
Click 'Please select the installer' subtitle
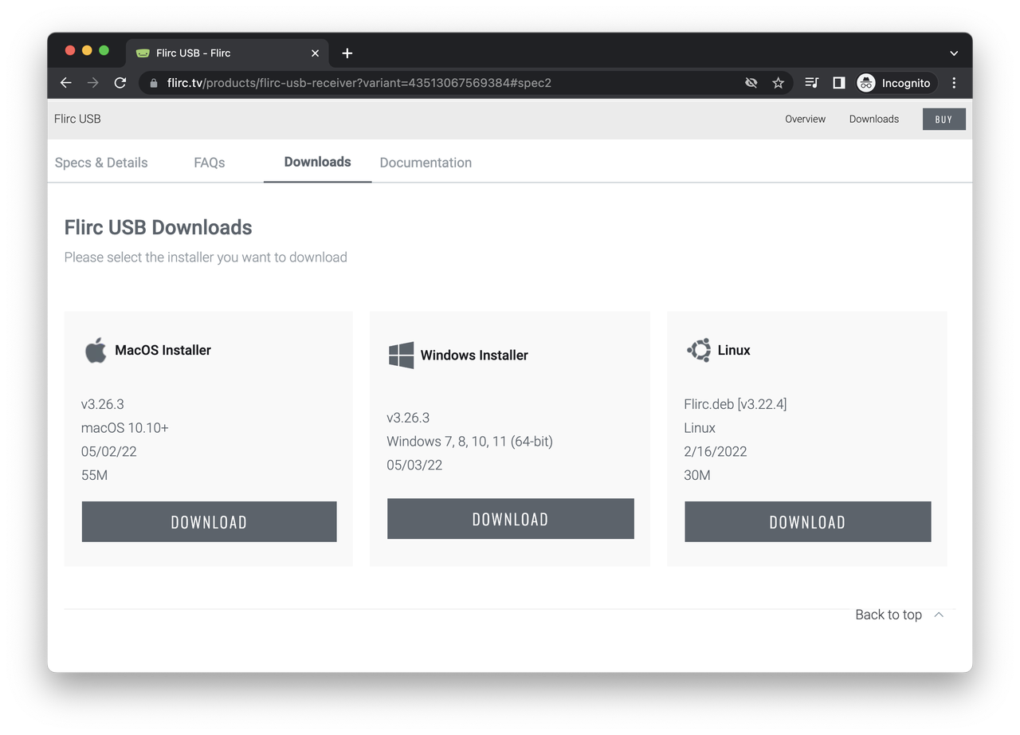[206, 257]
